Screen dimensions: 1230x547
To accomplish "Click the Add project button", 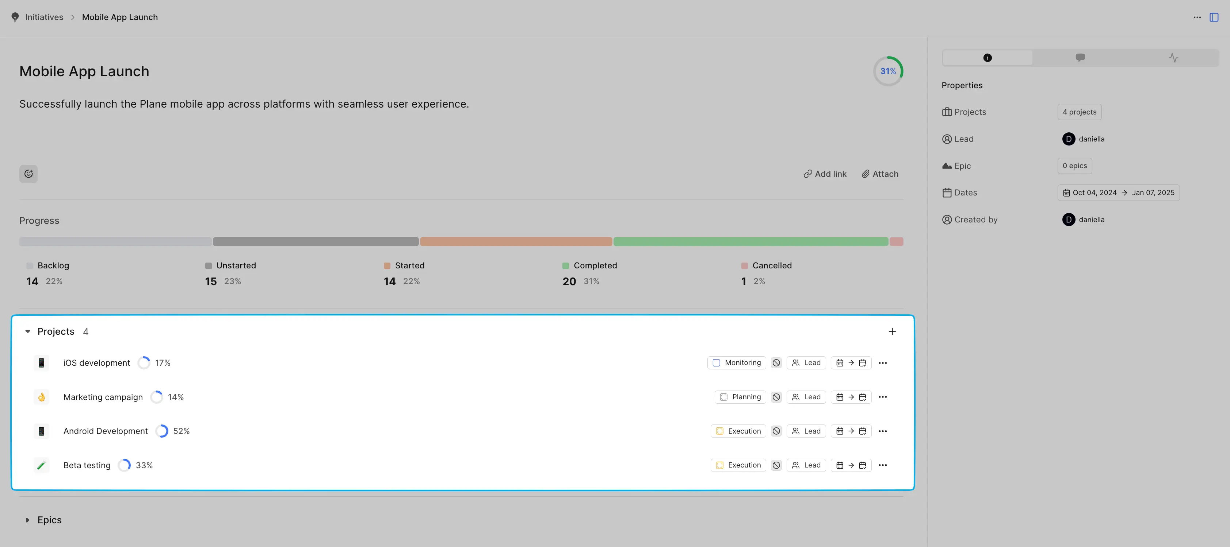I will coord(893,331).
